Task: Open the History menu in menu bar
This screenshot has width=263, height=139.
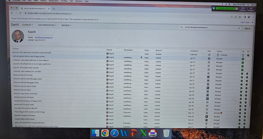Action: 43,1
